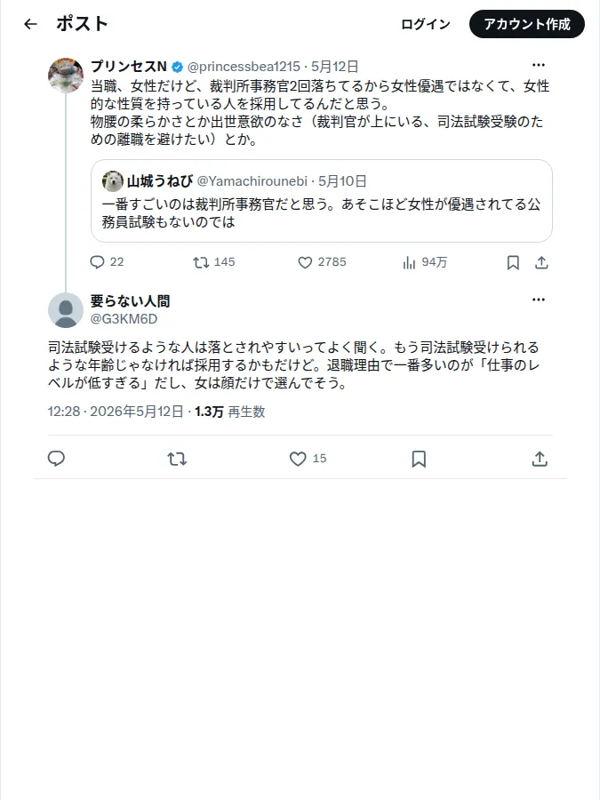Click the アカウント作成 button
The height and width of the screenshot is (800, 600).
coord(527,24)
